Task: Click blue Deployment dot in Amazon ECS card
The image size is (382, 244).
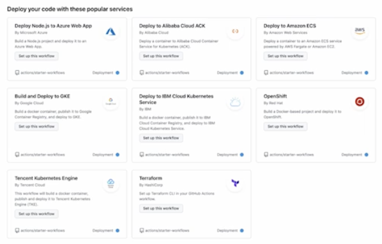Action: (366, 73)
